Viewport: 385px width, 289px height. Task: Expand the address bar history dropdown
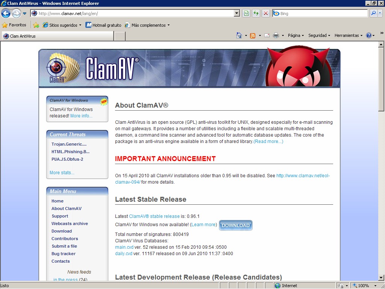(x=237, y=13)
